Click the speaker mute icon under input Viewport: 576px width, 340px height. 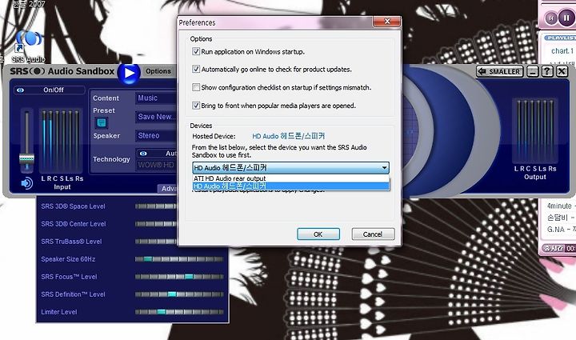click(26, 183)
